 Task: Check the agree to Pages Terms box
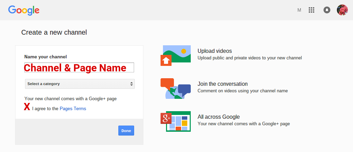[27, 108]
